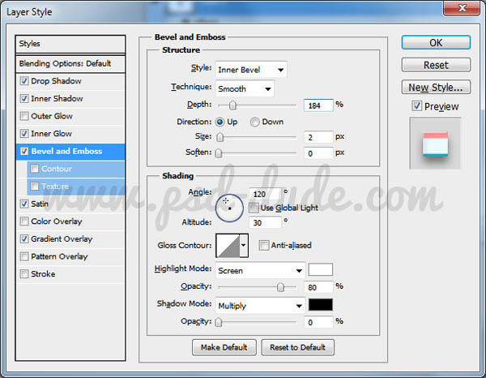Click the black Shadow Mode color swatch

pyautogui.click(x=320, y=305)
